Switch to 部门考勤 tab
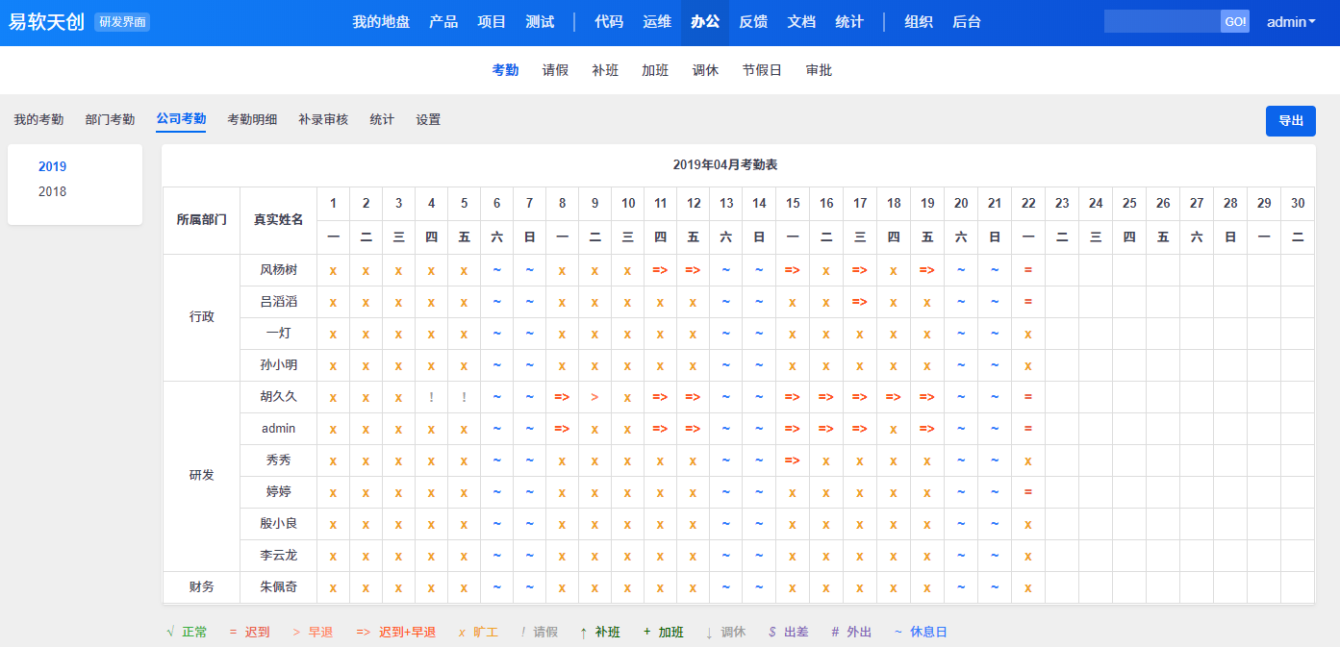Viewport: 1340px width, 647px height. pyautogui.click(x=110, y=120)
